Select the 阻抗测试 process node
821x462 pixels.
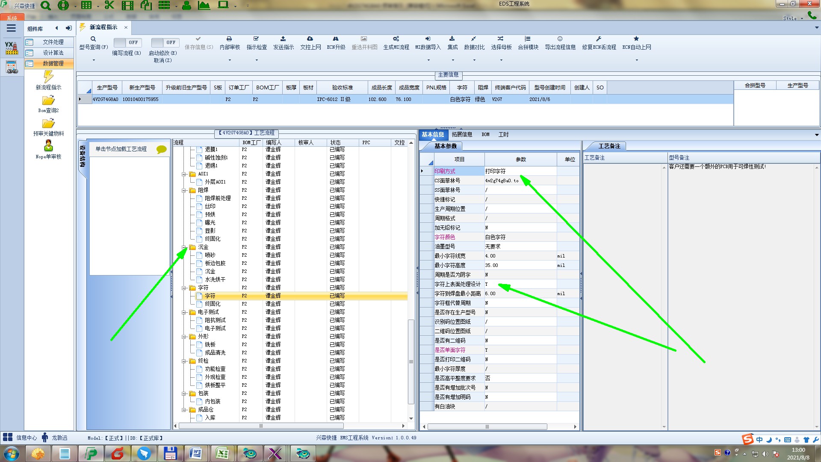pyautogui.click(x=215, y=320)
